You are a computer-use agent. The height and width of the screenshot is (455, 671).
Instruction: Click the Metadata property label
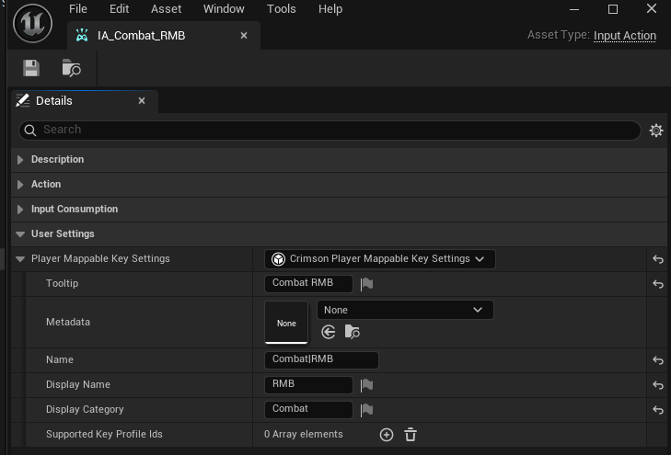pos(68,322)
